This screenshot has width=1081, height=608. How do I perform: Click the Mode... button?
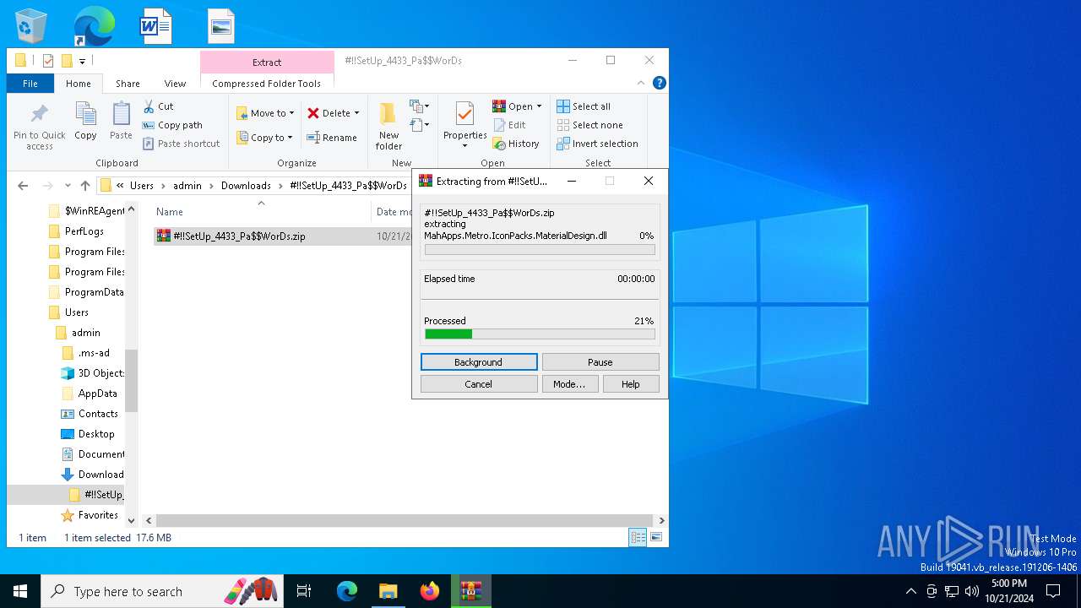pos(569,383)
